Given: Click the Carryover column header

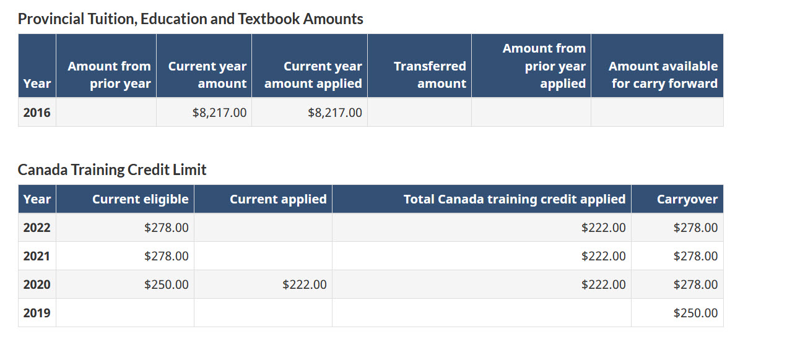Looking at the screenshot, I should pyautogui.click(x=677, y=199).
